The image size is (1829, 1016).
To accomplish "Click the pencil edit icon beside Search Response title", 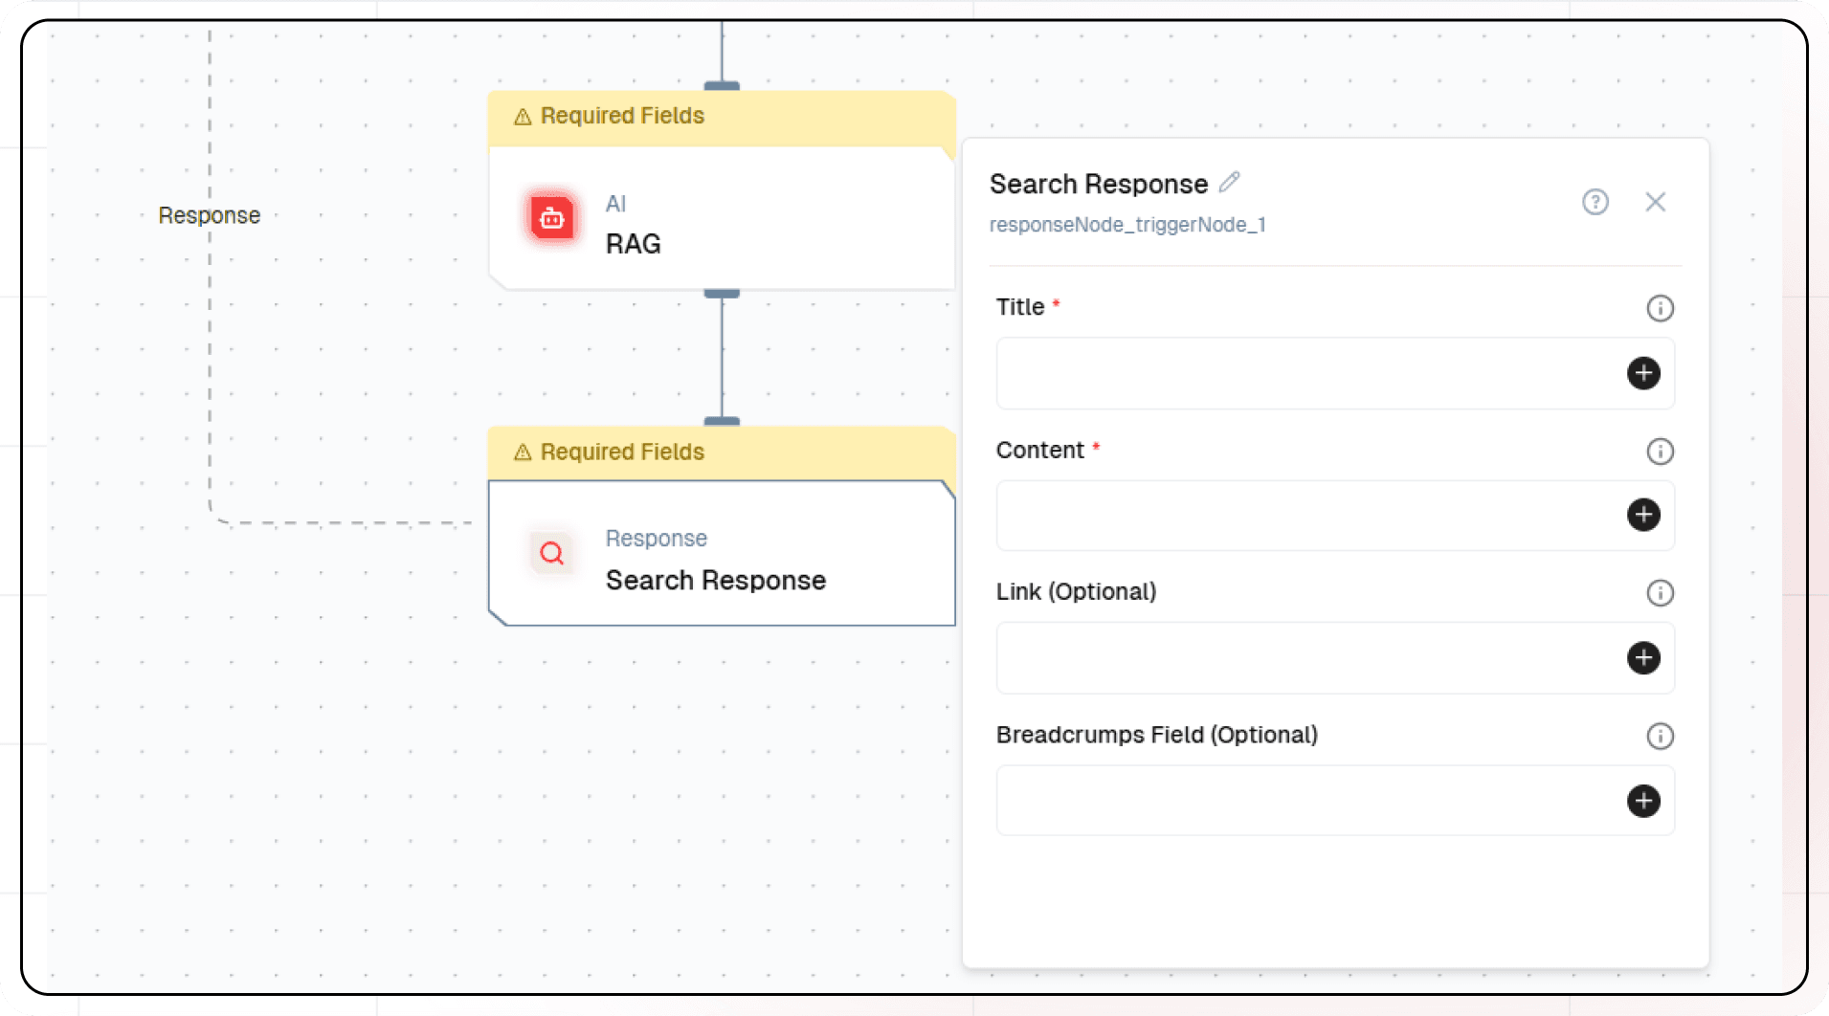I will pos(1230,182).
